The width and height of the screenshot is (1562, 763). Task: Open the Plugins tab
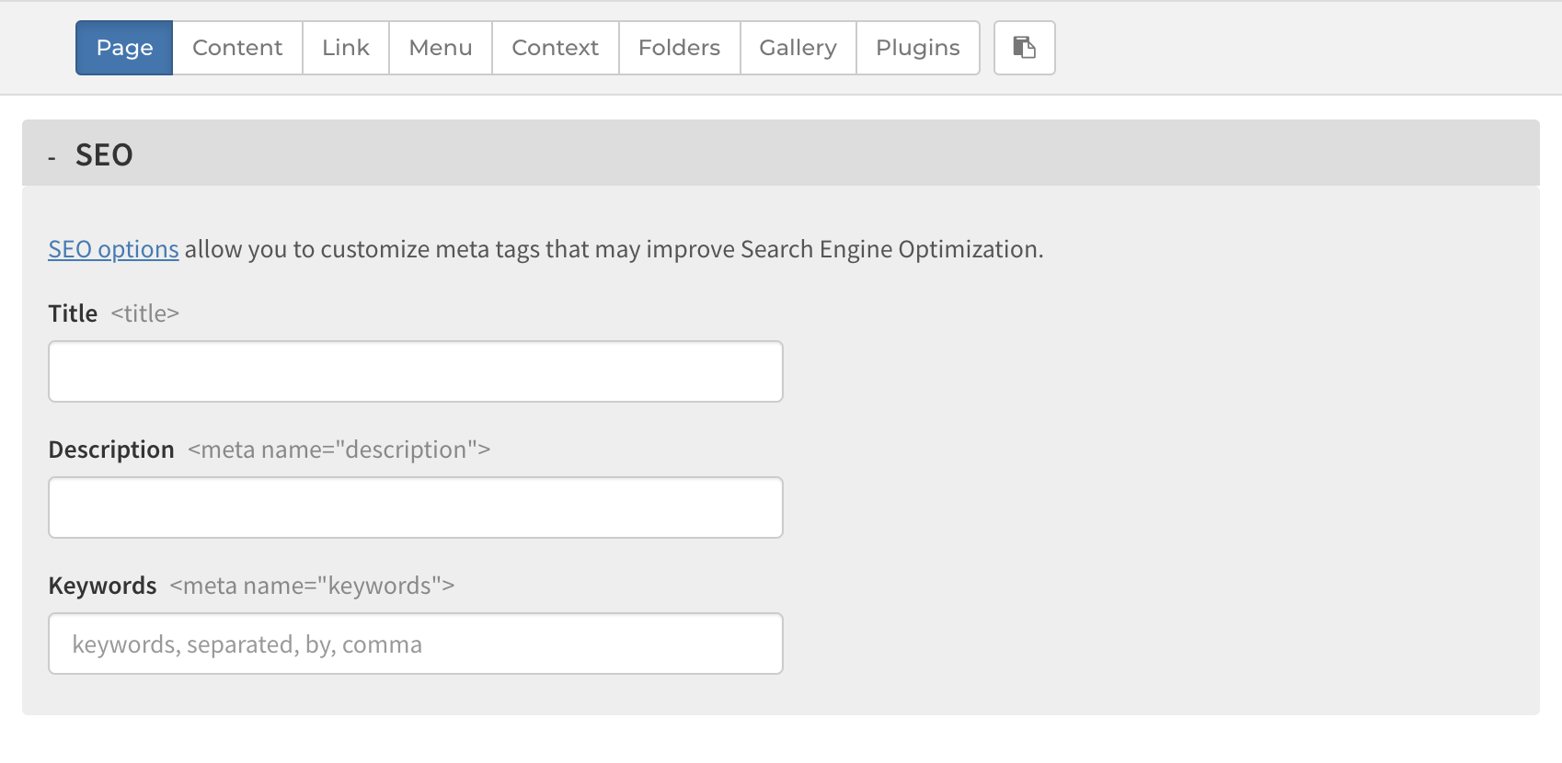click(x=917, y=48)
